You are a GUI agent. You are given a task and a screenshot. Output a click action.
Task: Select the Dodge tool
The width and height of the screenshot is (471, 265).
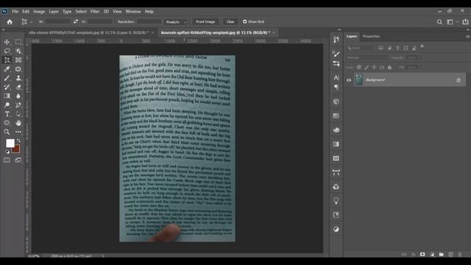pyautogui.click(x=7, y=105)
